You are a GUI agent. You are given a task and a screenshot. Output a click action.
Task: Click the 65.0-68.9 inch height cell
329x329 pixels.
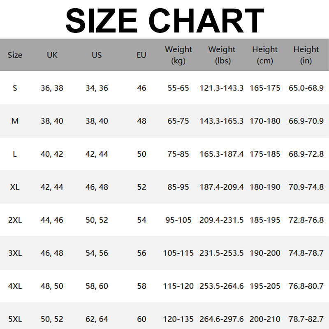(306, 88)
